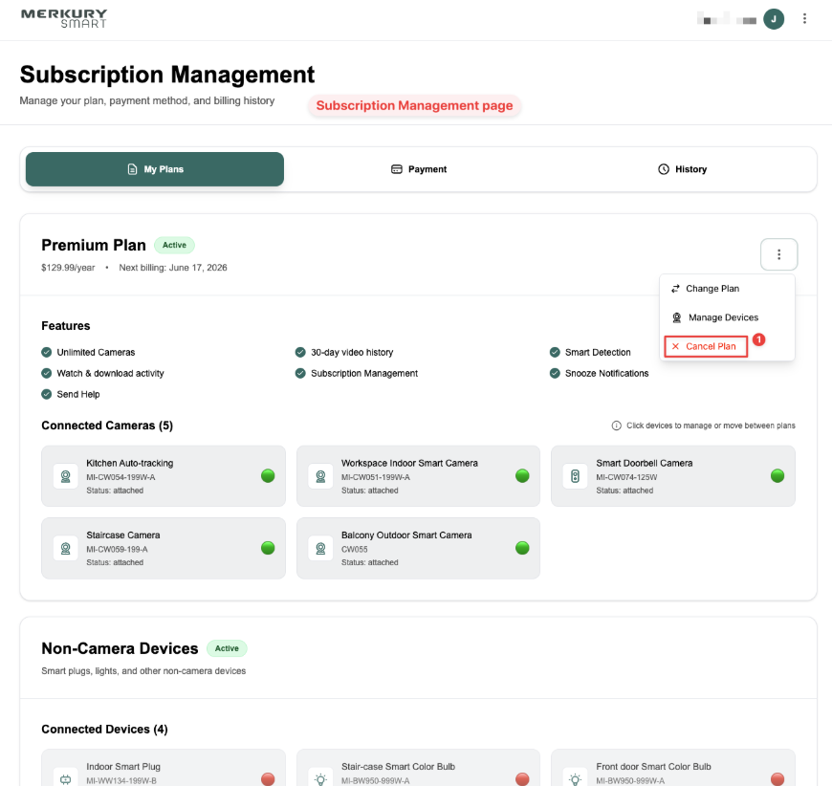This screenshot has height=786, width=832.
Task: Click the Merkury Smart logo
Action: tap(63, 18)
